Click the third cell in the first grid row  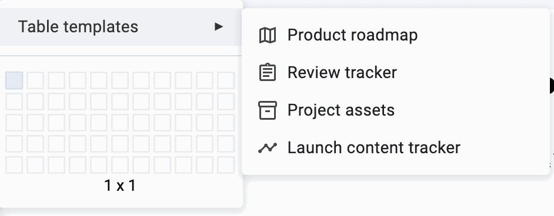pos(56,80)
